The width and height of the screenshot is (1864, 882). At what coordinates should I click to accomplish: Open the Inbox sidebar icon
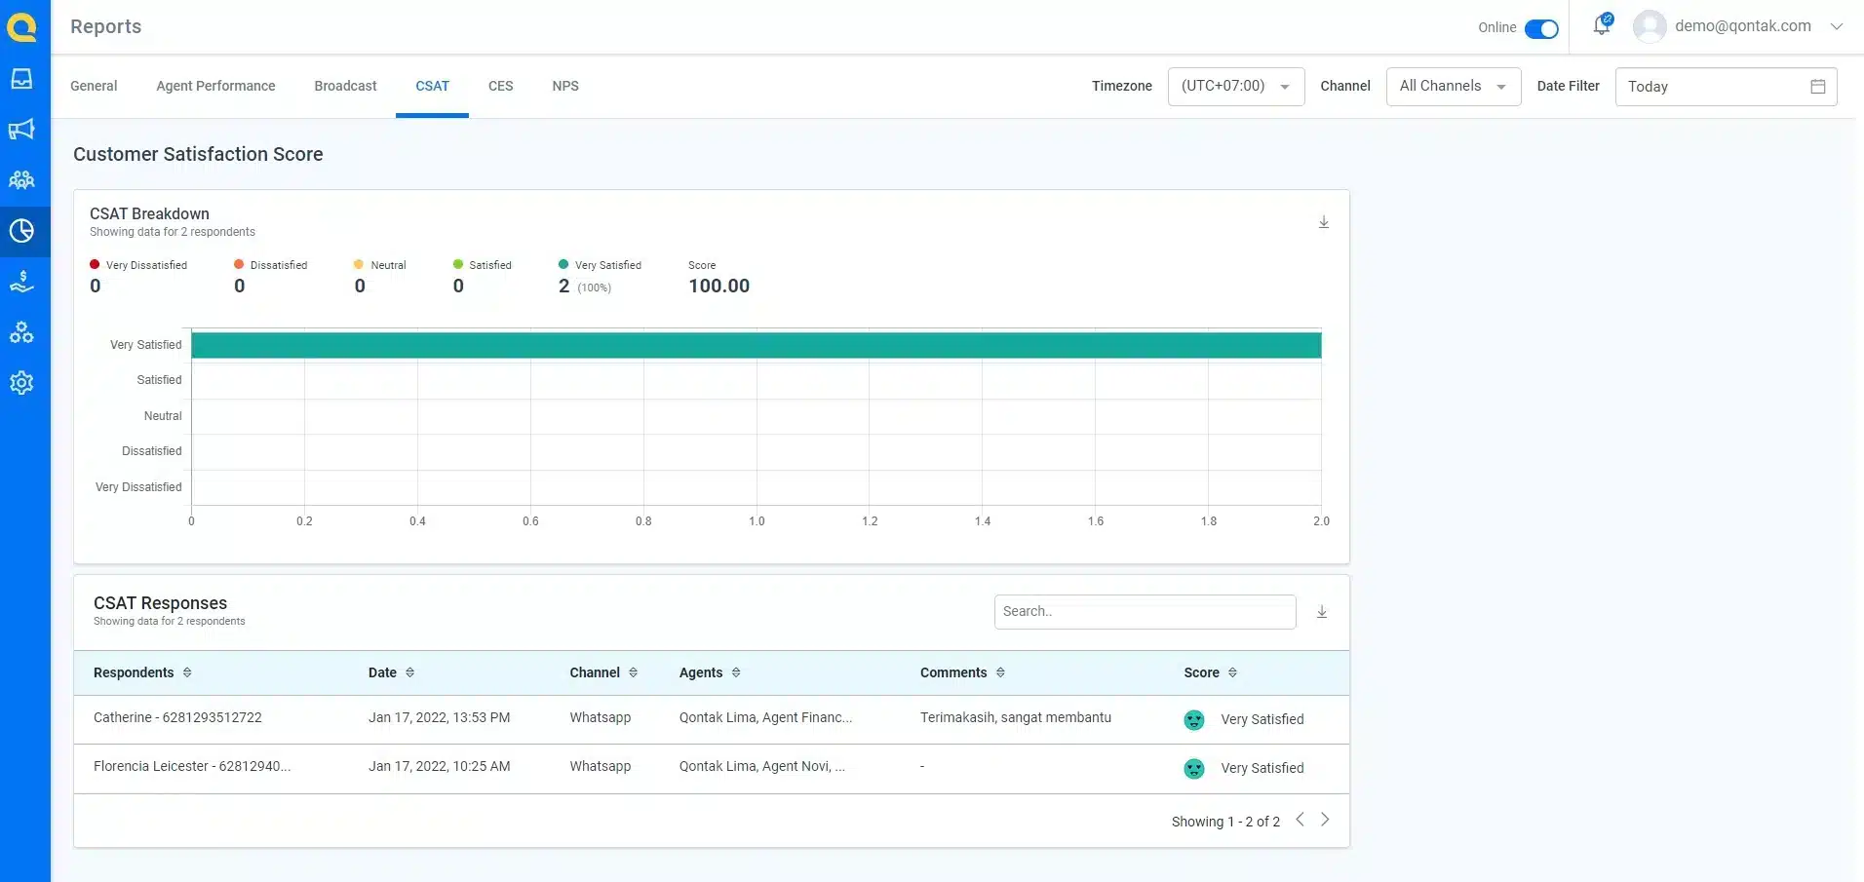pyautogui.click(x=21, y=79)
